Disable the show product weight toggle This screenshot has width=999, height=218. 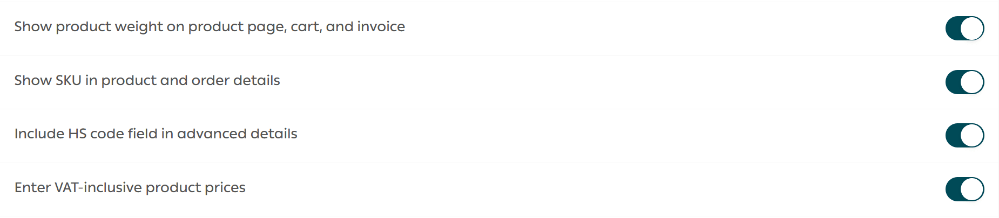964,29
